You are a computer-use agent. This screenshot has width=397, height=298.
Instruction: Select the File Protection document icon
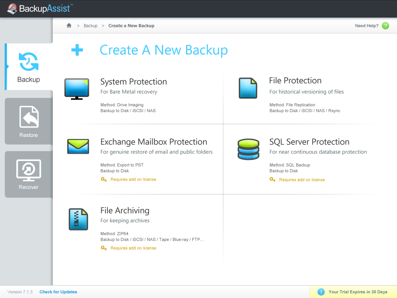click(248, 88)
